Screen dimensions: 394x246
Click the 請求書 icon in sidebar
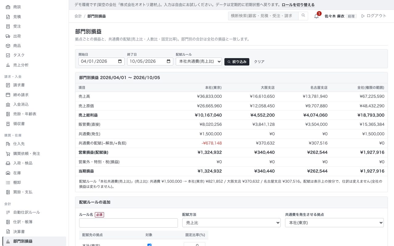pos(8,85)
